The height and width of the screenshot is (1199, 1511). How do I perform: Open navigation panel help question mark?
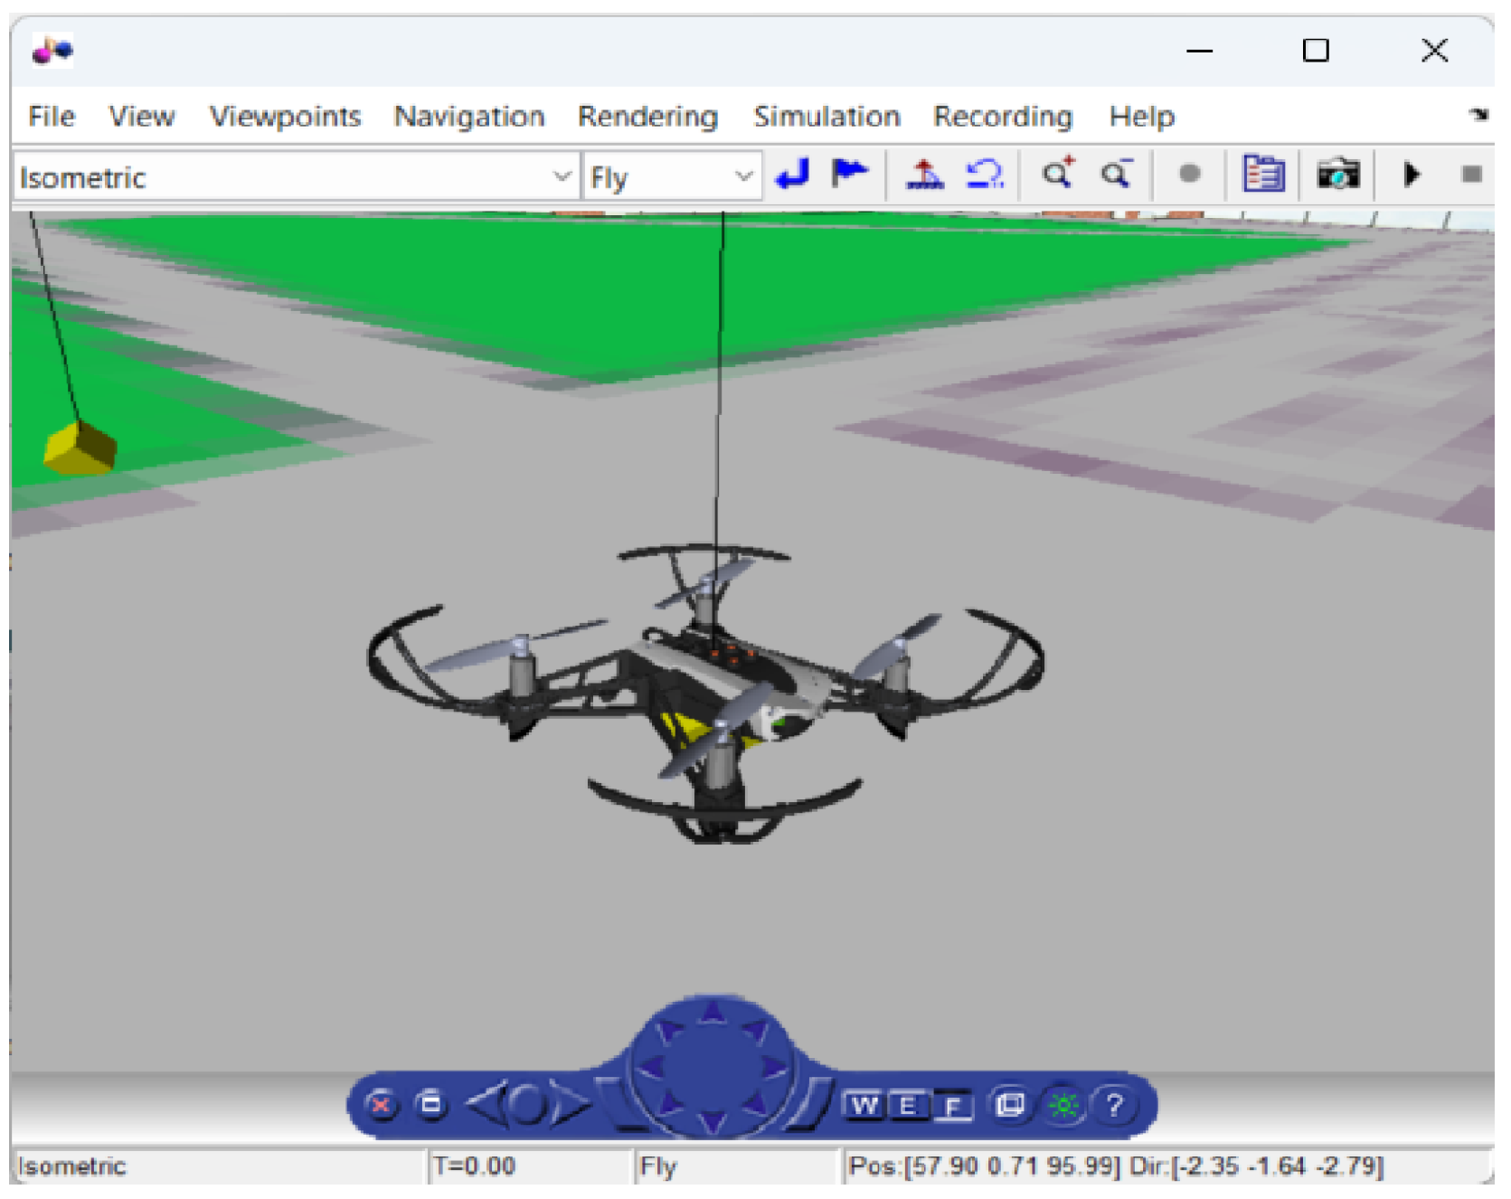coord(1114,1105)
